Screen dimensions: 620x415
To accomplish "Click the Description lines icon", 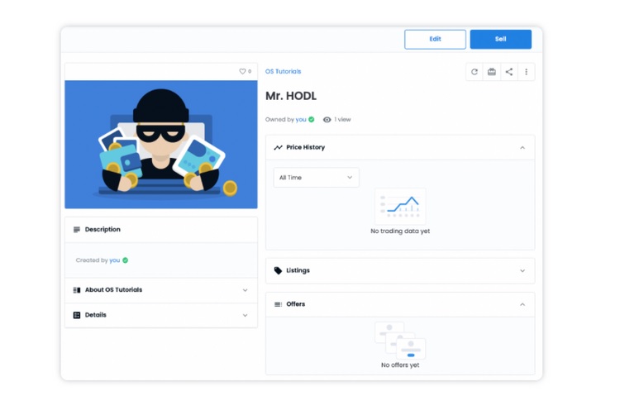I will click(x=77, y=230).
